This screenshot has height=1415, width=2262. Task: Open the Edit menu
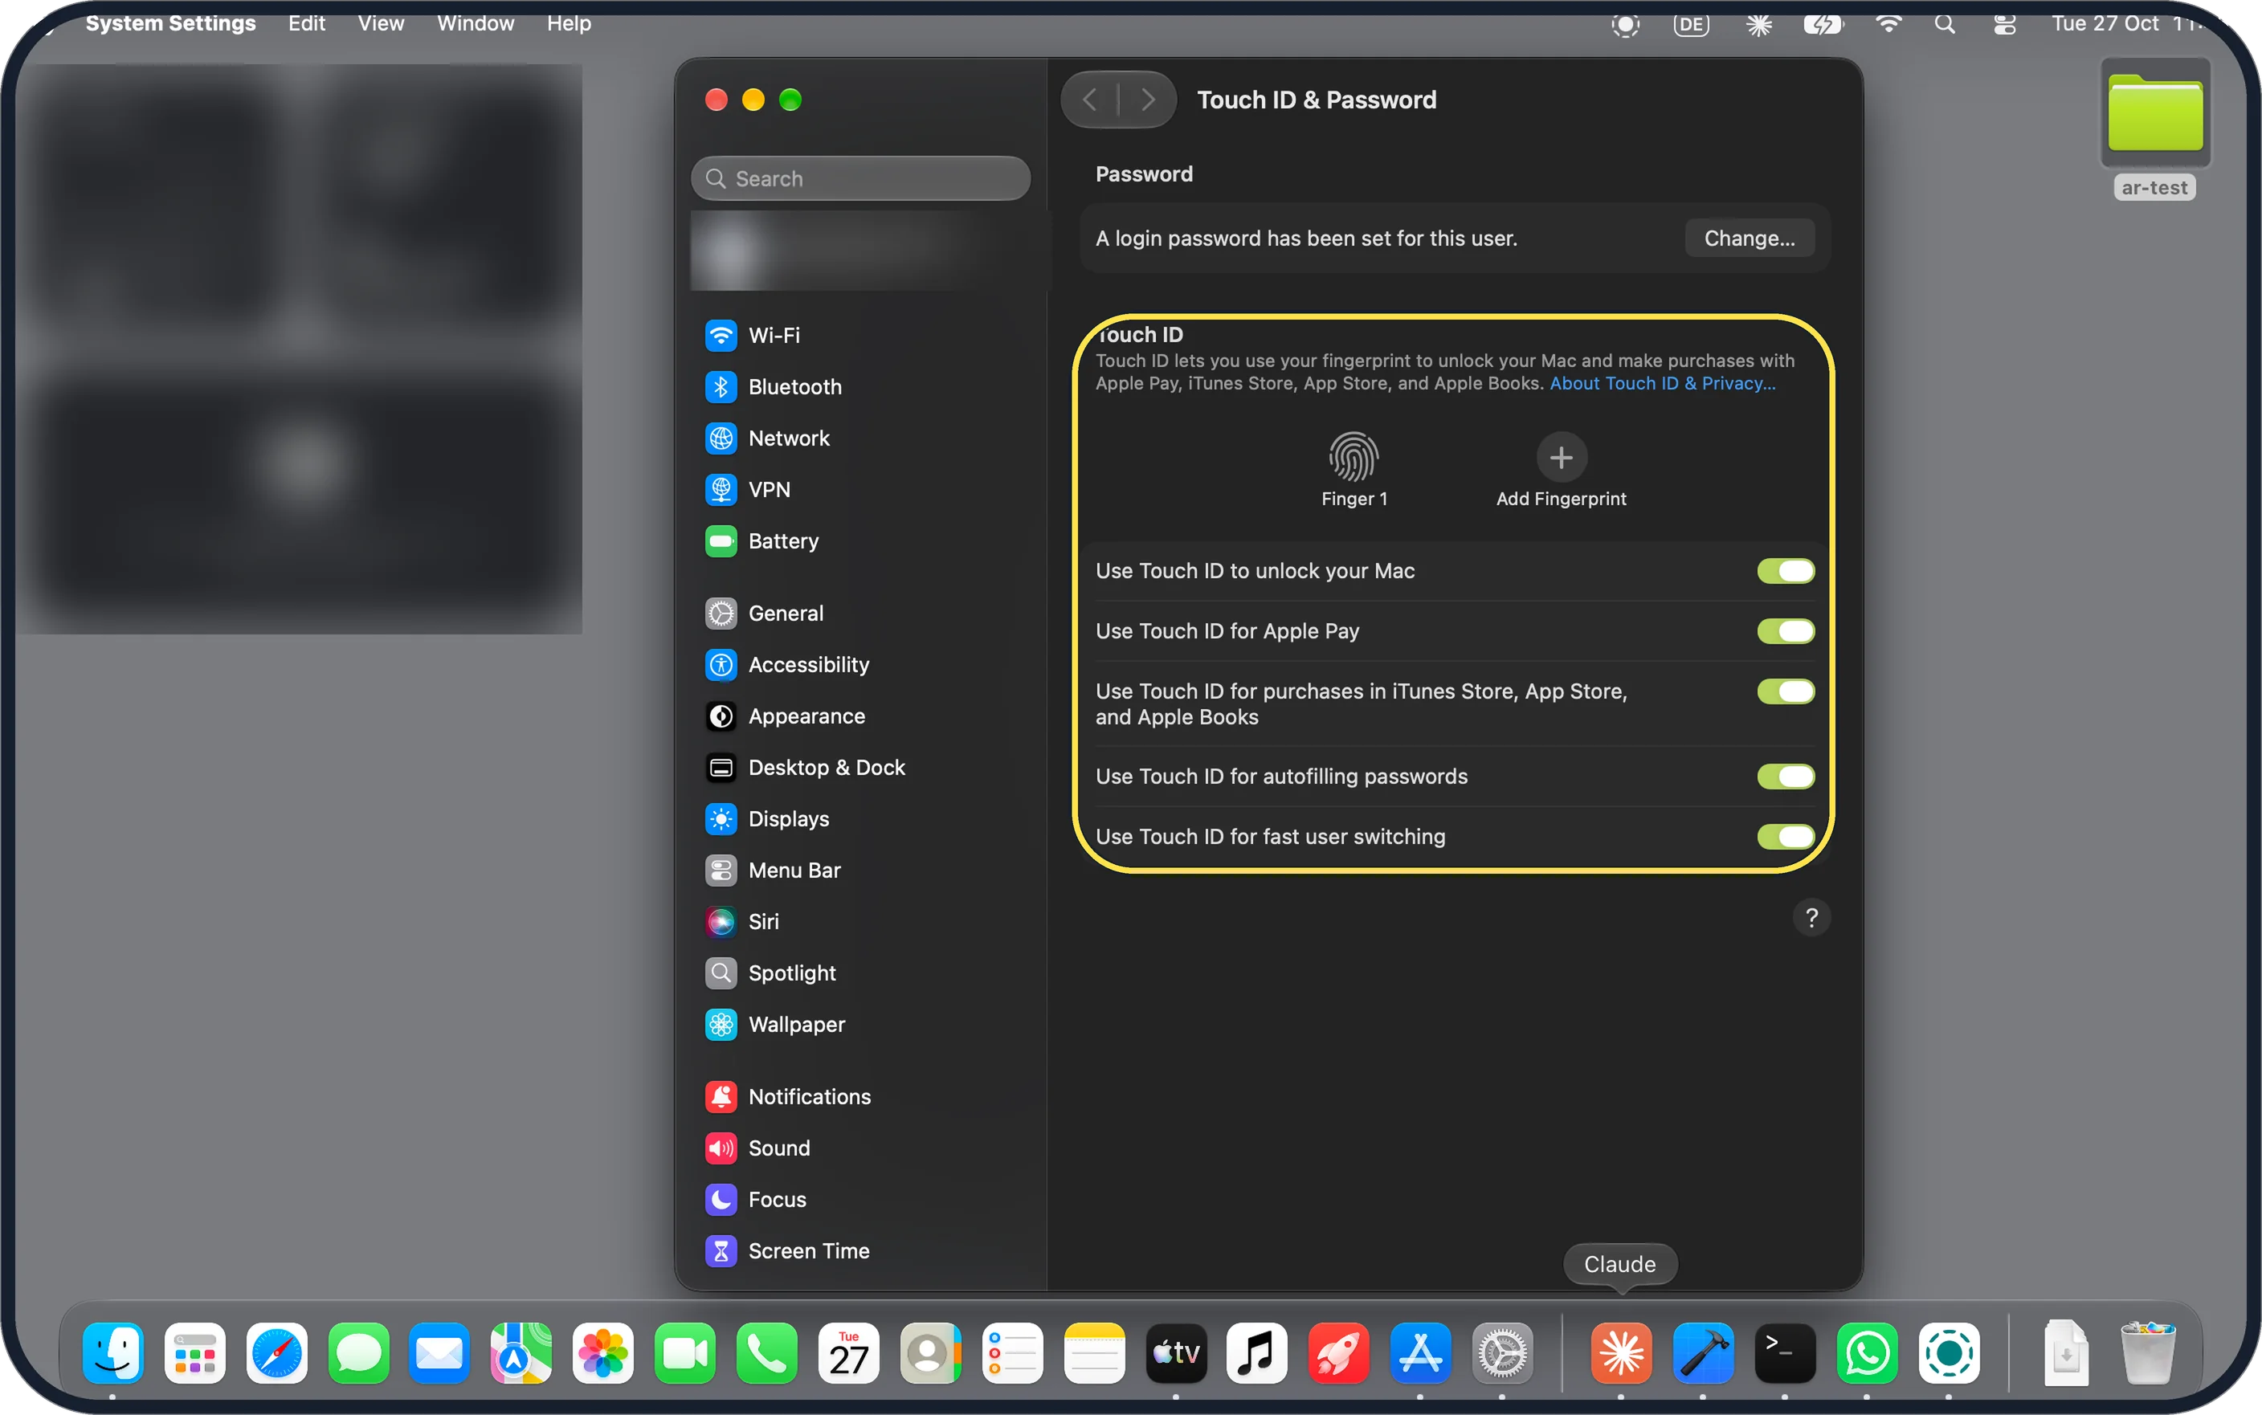click(306, 23)
